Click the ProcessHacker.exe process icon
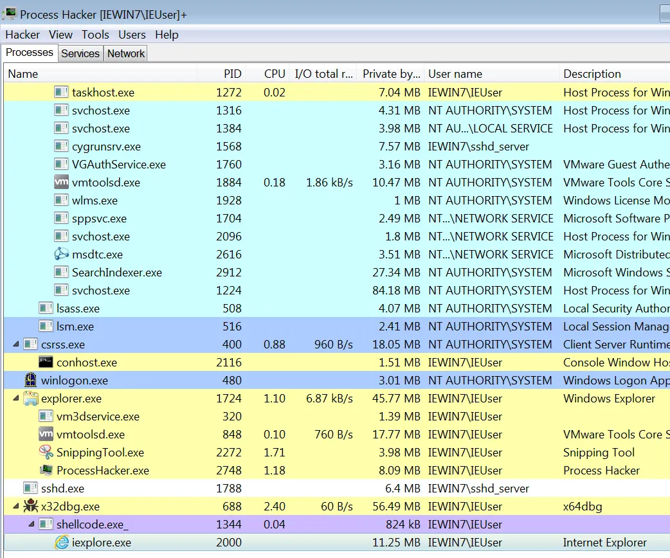Image resolution: width=670 pixels, height=558 pixels. coord(46,471)
